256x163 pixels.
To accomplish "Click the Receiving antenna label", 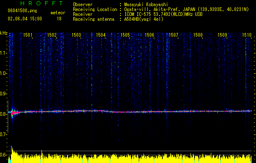I will tap(94, 19).
